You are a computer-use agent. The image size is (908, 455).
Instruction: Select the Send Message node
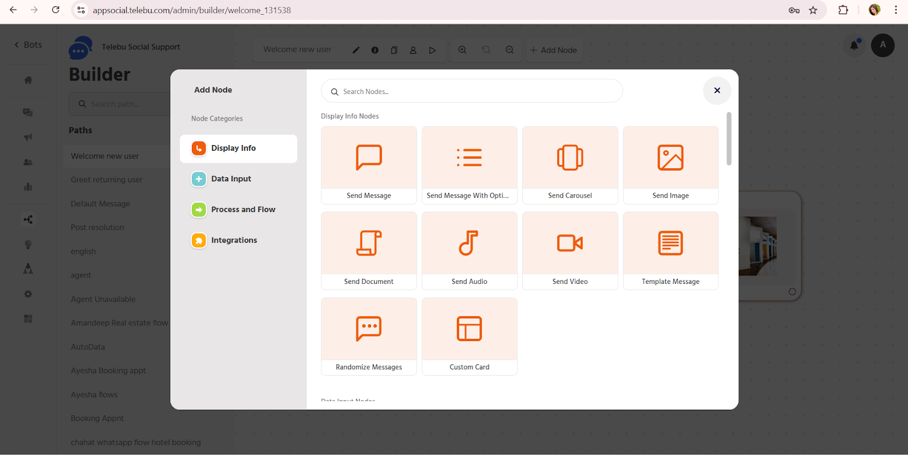pyautogui.click(x=369, y=165)
